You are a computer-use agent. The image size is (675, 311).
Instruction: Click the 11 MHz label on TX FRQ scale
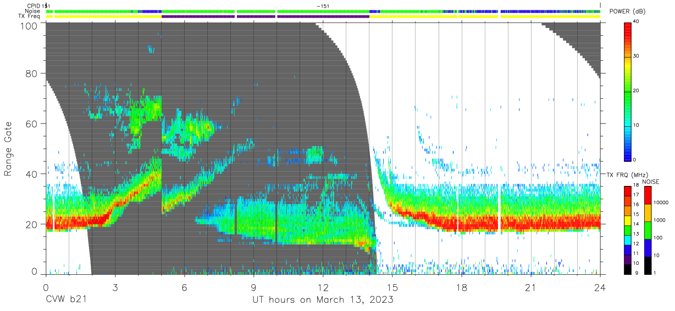637,254
